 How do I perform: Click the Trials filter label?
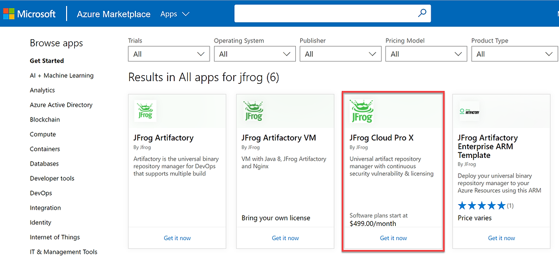(135, 40)
